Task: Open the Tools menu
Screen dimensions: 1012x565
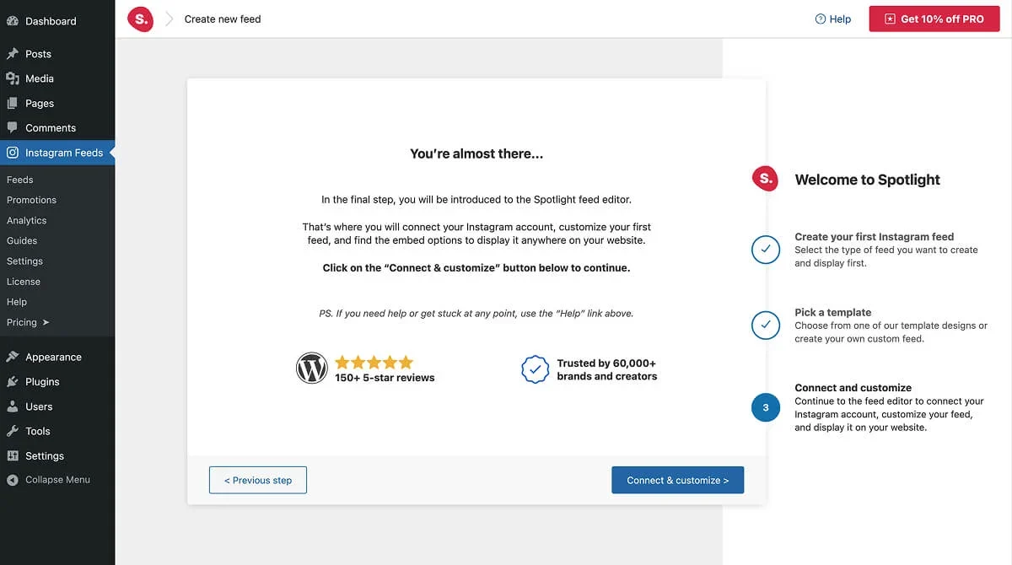Action: pyautogui.click(x=57, y=431)
